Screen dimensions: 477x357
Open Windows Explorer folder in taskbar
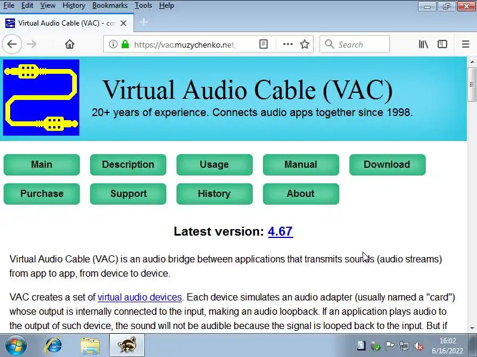(90, 346)
